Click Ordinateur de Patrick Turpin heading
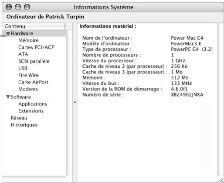The width and height of the screenshot is (224, 183). click(45, 17)
